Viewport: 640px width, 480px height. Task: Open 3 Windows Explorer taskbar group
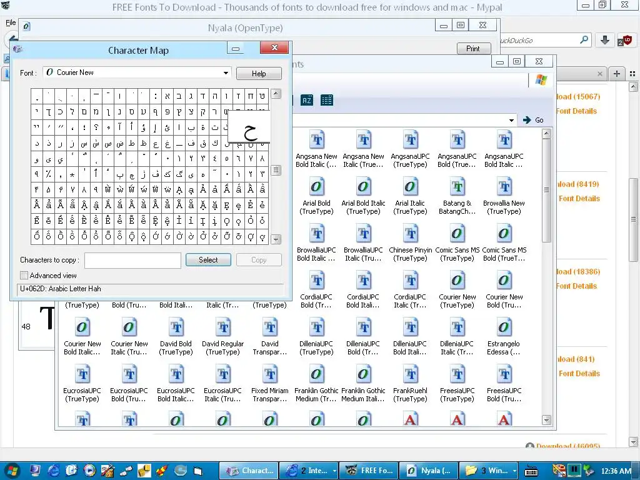point(488,471)
